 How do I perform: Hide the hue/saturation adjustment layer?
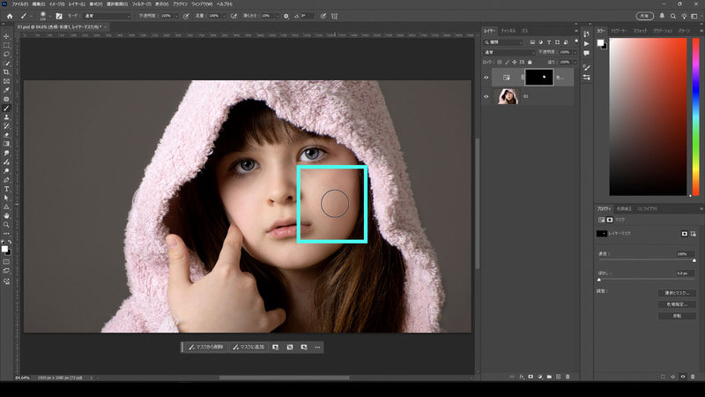pos(486,78)
